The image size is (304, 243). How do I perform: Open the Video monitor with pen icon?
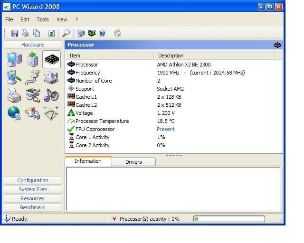click(14, 77)
